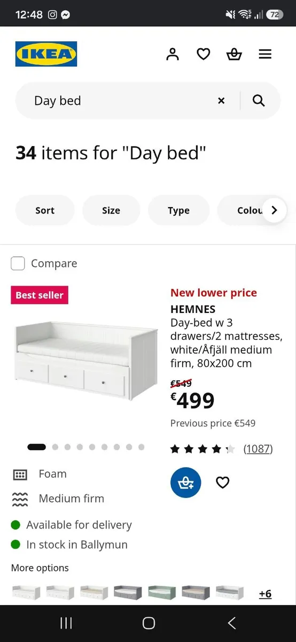Open the Size filter
Viewport: 296px width, 642px height.
coord(111,210)
